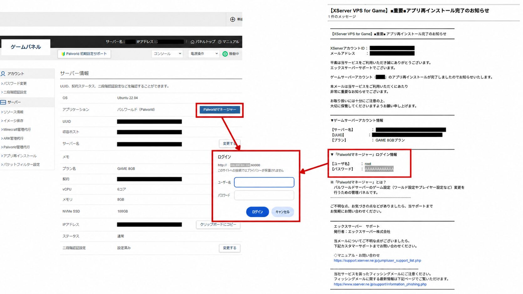This screenshot has width=523, height=294.
Task: Click the 設定済み two-factor status value
Action: [124, 248]
